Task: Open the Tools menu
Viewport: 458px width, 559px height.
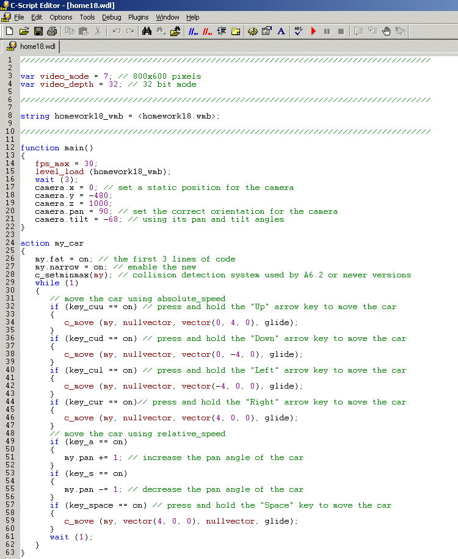Action: (x=87, y=17)
